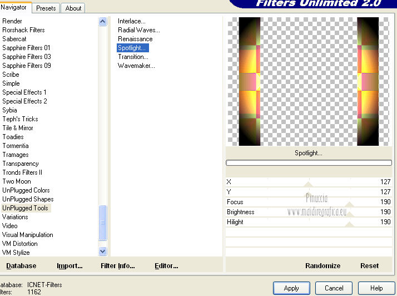Open the About tab
This screenshot has height=296, width=397.
pyautogui.click(x=73, y=8)
